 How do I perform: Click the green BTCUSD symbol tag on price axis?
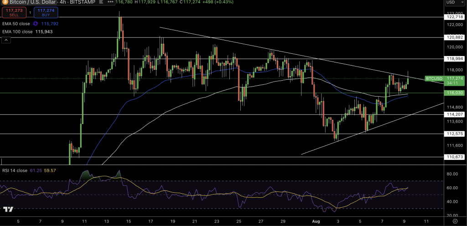click(x=434, y=78)
